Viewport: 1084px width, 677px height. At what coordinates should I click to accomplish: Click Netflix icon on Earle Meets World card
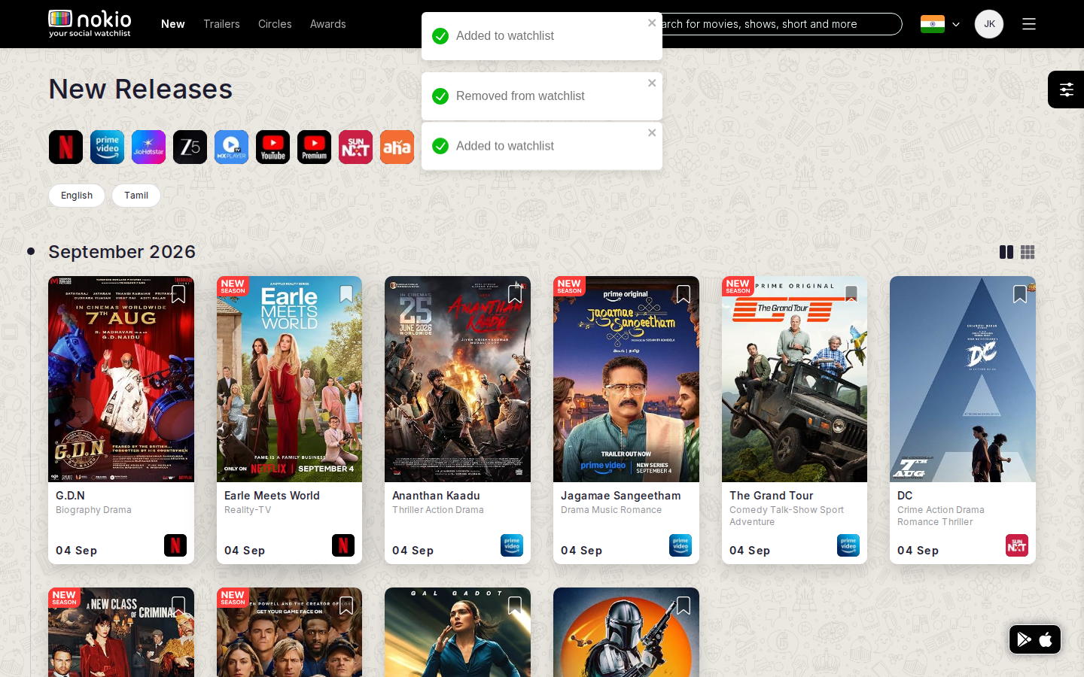click(x=343, y=545)
